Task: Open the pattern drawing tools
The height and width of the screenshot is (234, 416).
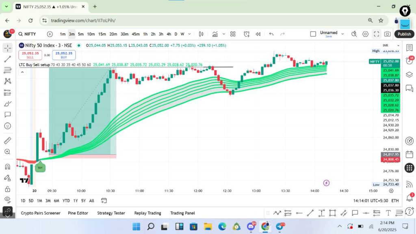Action: click(7, 81)
